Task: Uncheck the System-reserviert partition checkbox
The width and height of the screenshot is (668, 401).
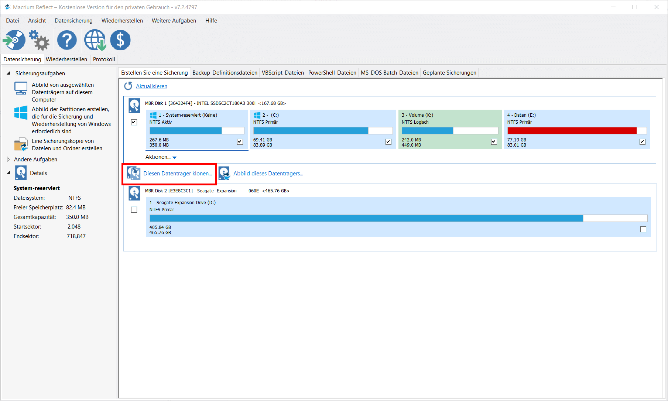Action: [x=240, y=142]
